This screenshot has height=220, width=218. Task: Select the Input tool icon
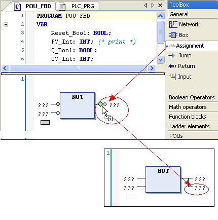point(172,77)
